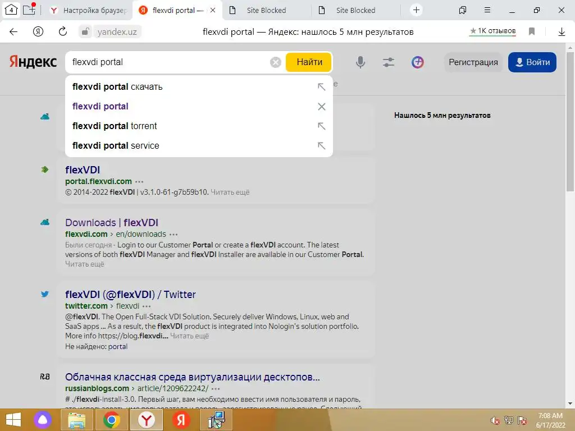Click the yandex.uz address field

(117, 32)
